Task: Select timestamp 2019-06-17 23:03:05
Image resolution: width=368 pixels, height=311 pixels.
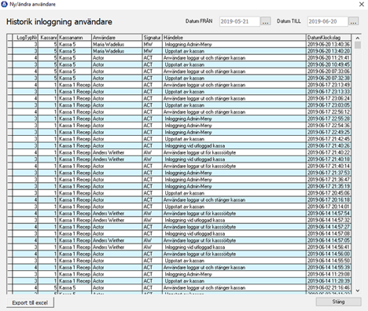Action: [329, 105]
